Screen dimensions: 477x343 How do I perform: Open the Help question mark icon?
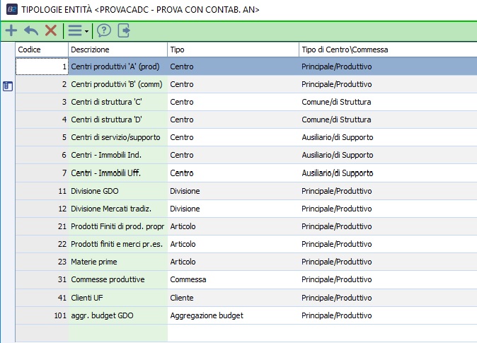[x=104, y=30]
